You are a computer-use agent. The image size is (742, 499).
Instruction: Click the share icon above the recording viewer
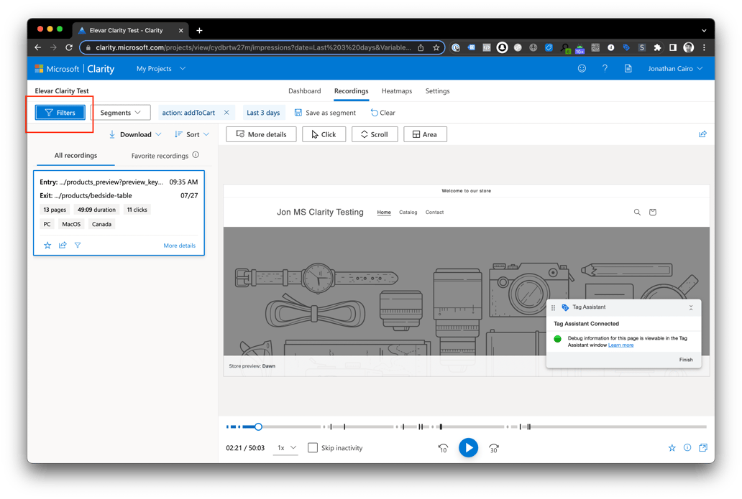[702, 134]
